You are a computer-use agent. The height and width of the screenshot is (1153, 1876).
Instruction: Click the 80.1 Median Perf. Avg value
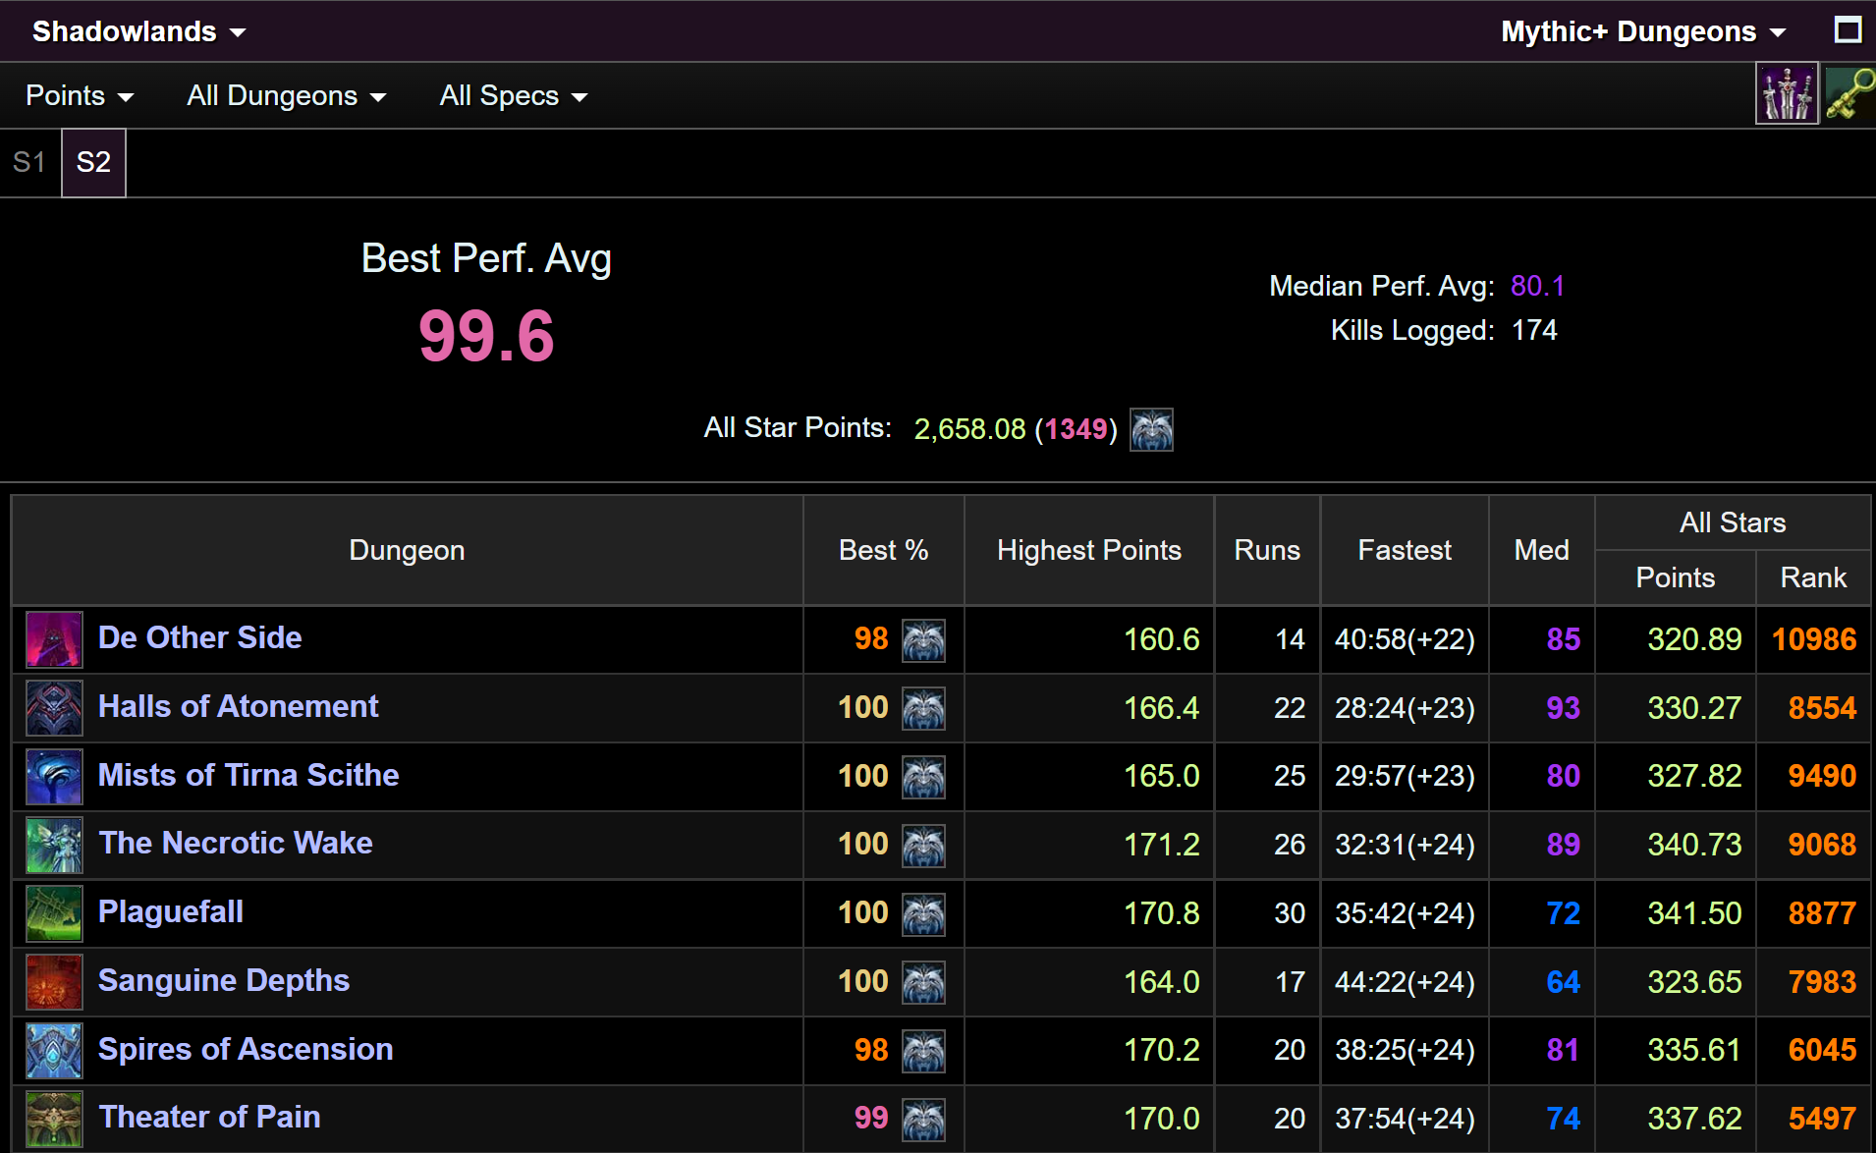pos(1537,286)
